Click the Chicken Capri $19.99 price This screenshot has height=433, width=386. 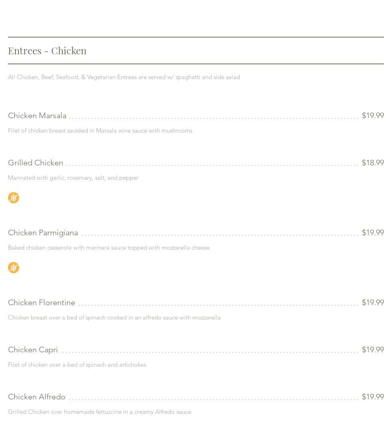[372, 350]
